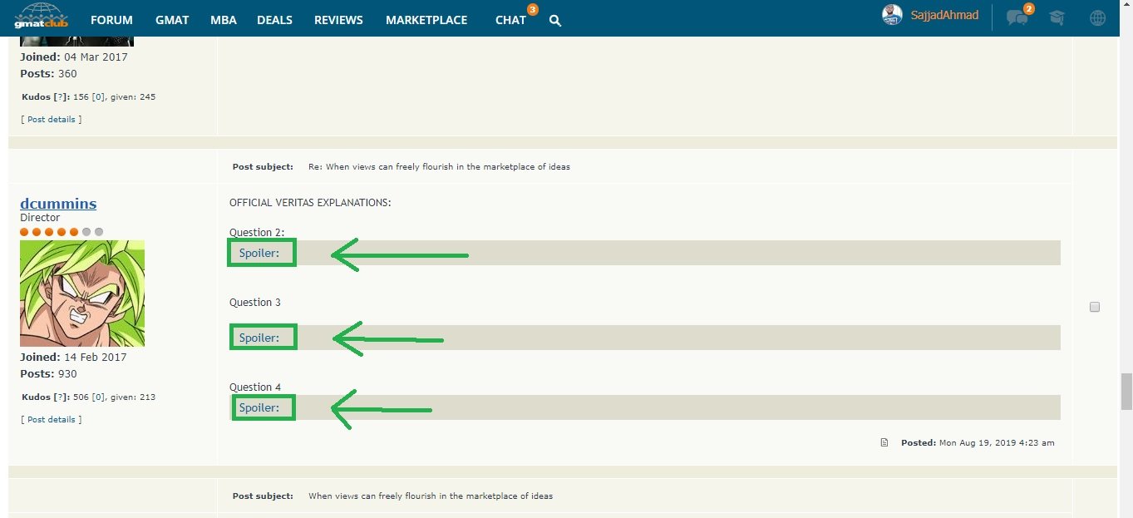Click SajjadAhmad's profile avatar
Viewport: 1133px width, 518px height.
click(x=892, y=15)
